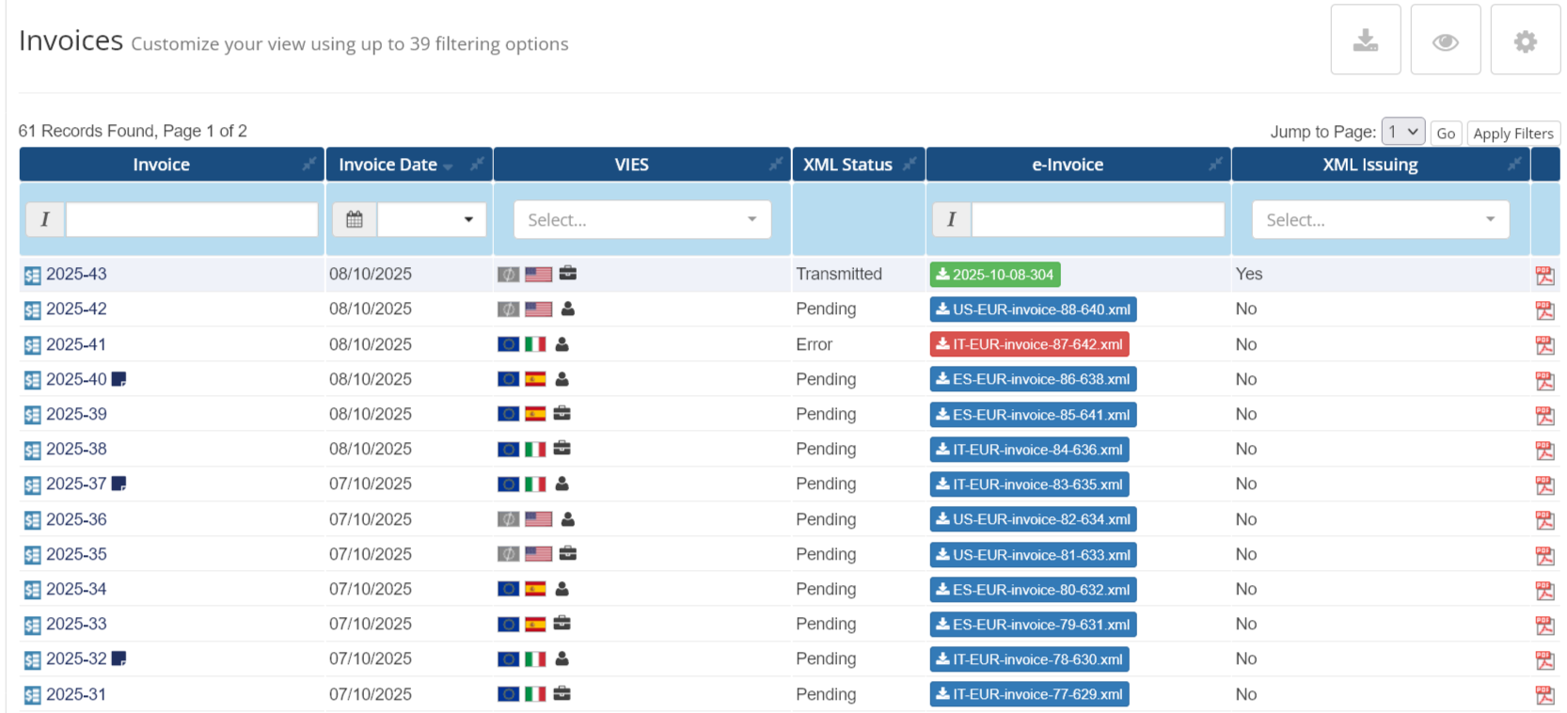Open the Jump to Page dropdown
This screenshot has height=713, width=1567.
coord(1402,133)
